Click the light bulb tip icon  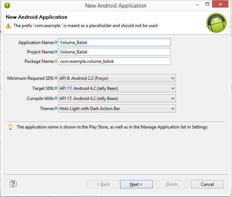(10, 127)
